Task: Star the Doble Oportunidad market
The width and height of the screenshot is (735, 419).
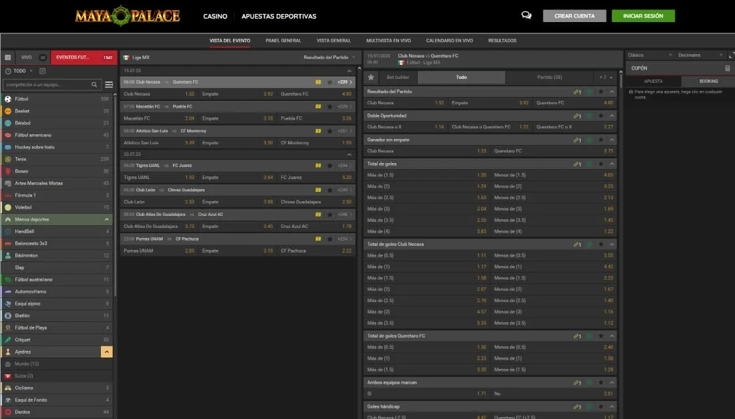Action: point(601,116)
